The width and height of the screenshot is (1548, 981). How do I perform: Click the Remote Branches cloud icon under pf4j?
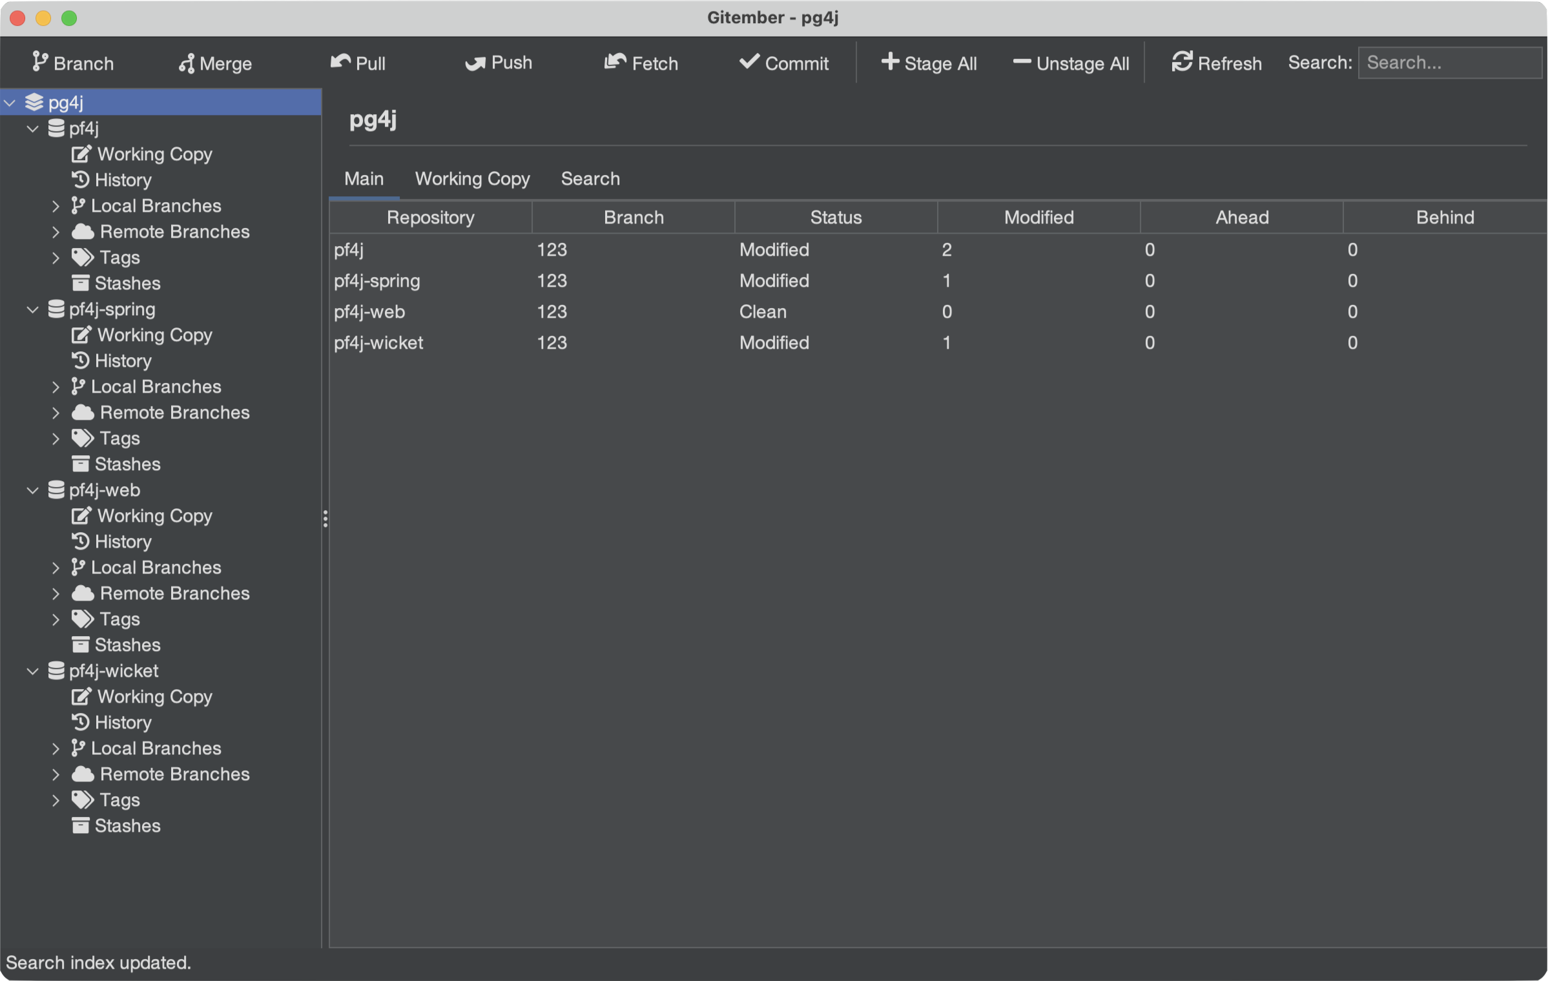coord(83,231)
